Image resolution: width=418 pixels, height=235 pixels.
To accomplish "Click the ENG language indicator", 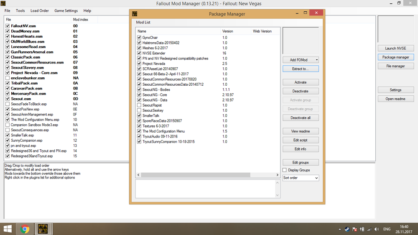I will (x=387, y=229).
